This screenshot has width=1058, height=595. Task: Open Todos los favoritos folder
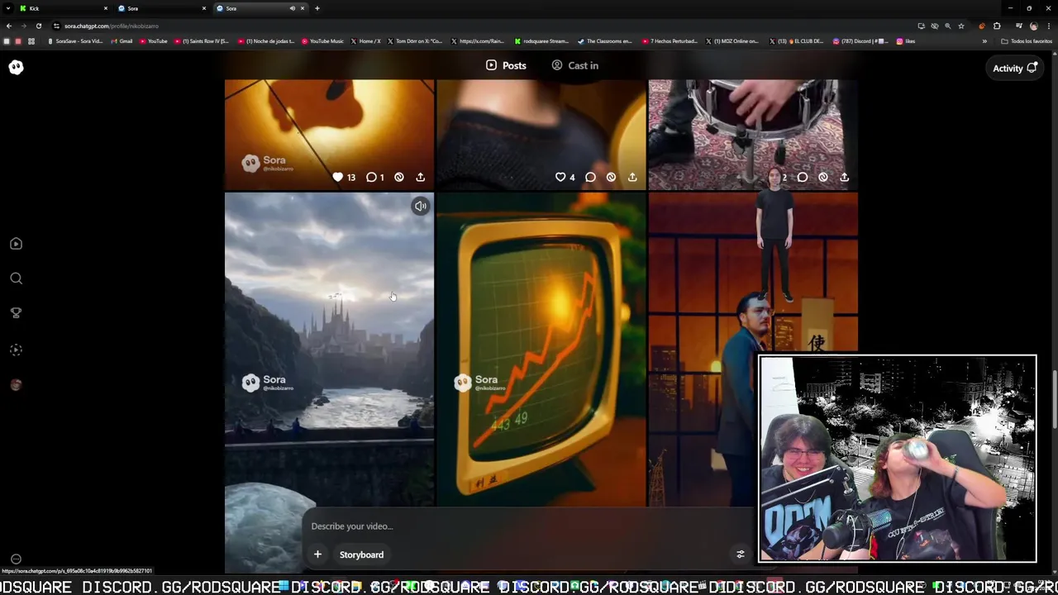pyautogui.click(x=1027, y=41)
